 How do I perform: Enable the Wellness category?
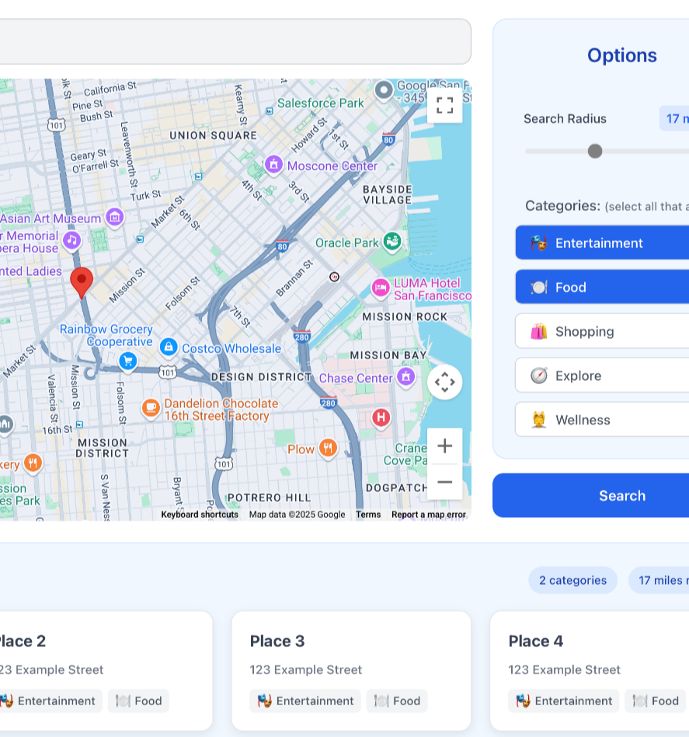(602, 420)
